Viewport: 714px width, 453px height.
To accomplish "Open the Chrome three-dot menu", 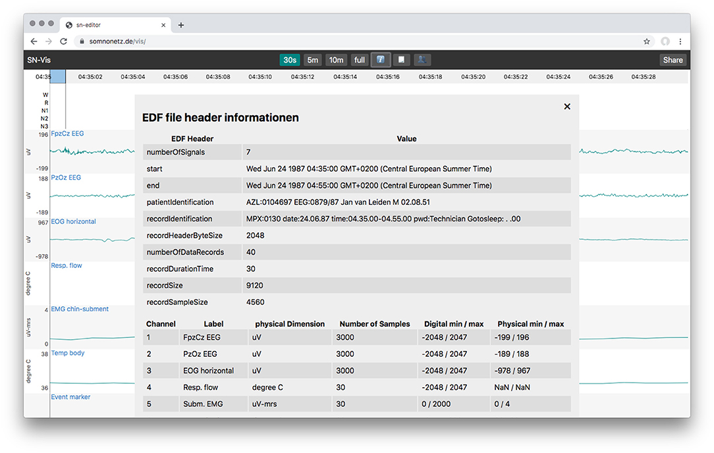I will click(x=680, y=41).
